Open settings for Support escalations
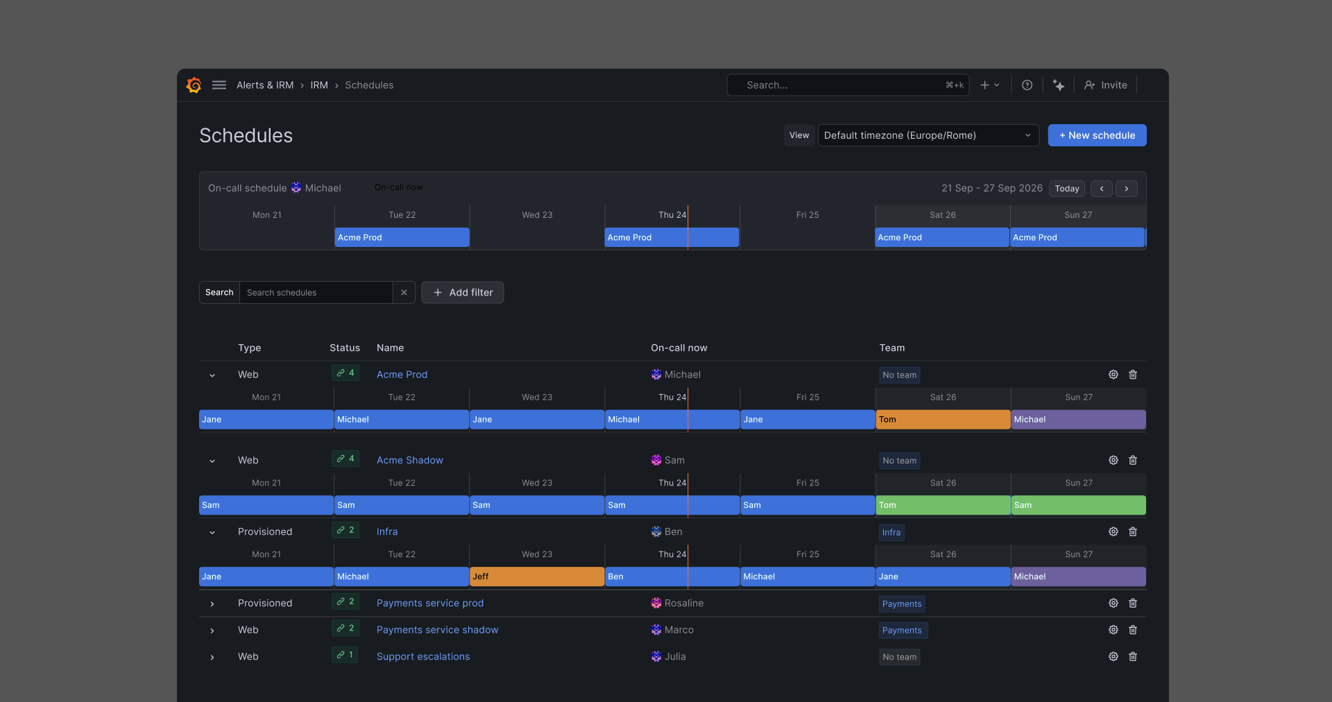This screenshot has width=1332, height=702. (x=1113, y=656)
